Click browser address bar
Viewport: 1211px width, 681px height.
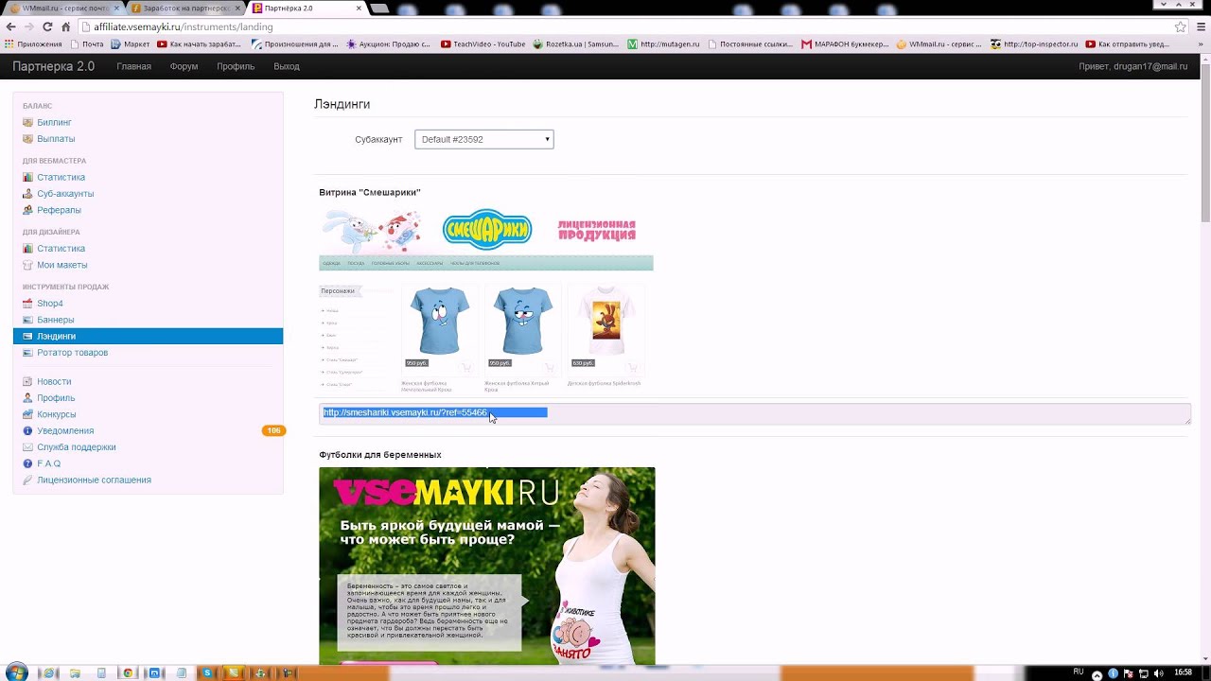(624, 26)
